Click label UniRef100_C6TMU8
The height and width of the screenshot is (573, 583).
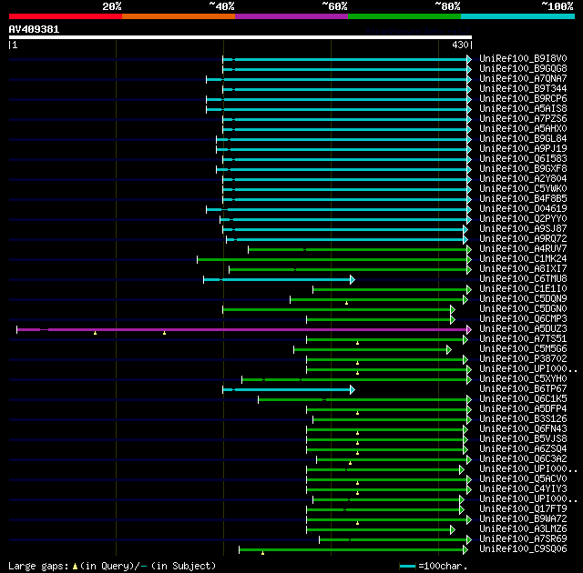tap(523, 279)
